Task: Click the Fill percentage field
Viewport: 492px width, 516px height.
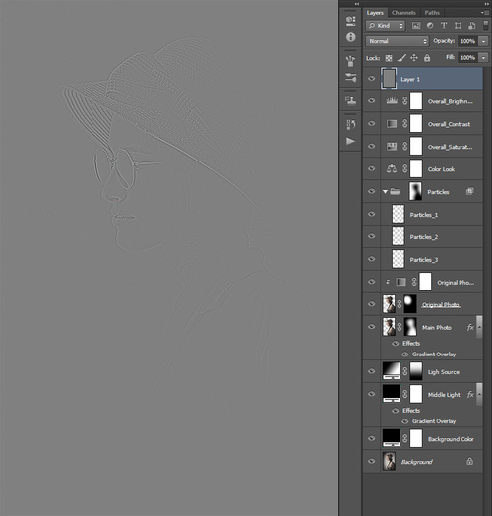Action: click(467, 58)
